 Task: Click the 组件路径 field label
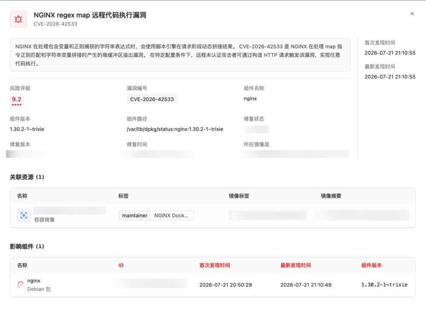137,119
